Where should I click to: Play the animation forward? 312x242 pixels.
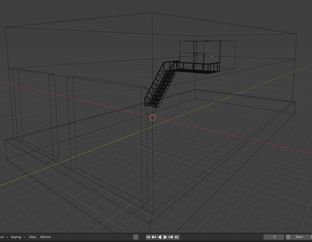click(165, 237)
